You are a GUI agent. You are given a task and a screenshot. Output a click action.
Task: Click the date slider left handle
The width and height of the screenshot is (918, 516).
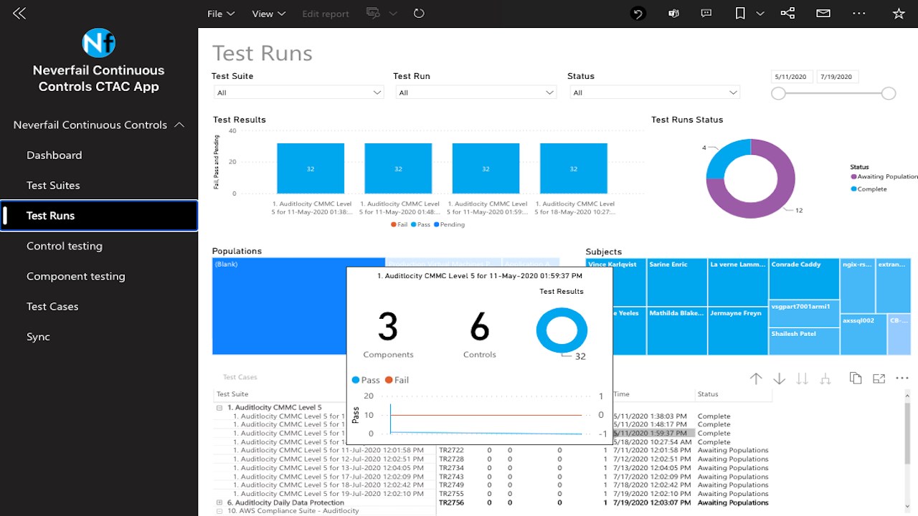pos(778,93)
